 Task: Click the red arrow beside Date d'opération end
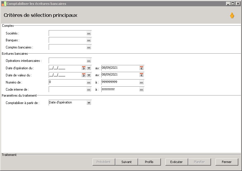point(141,68)
